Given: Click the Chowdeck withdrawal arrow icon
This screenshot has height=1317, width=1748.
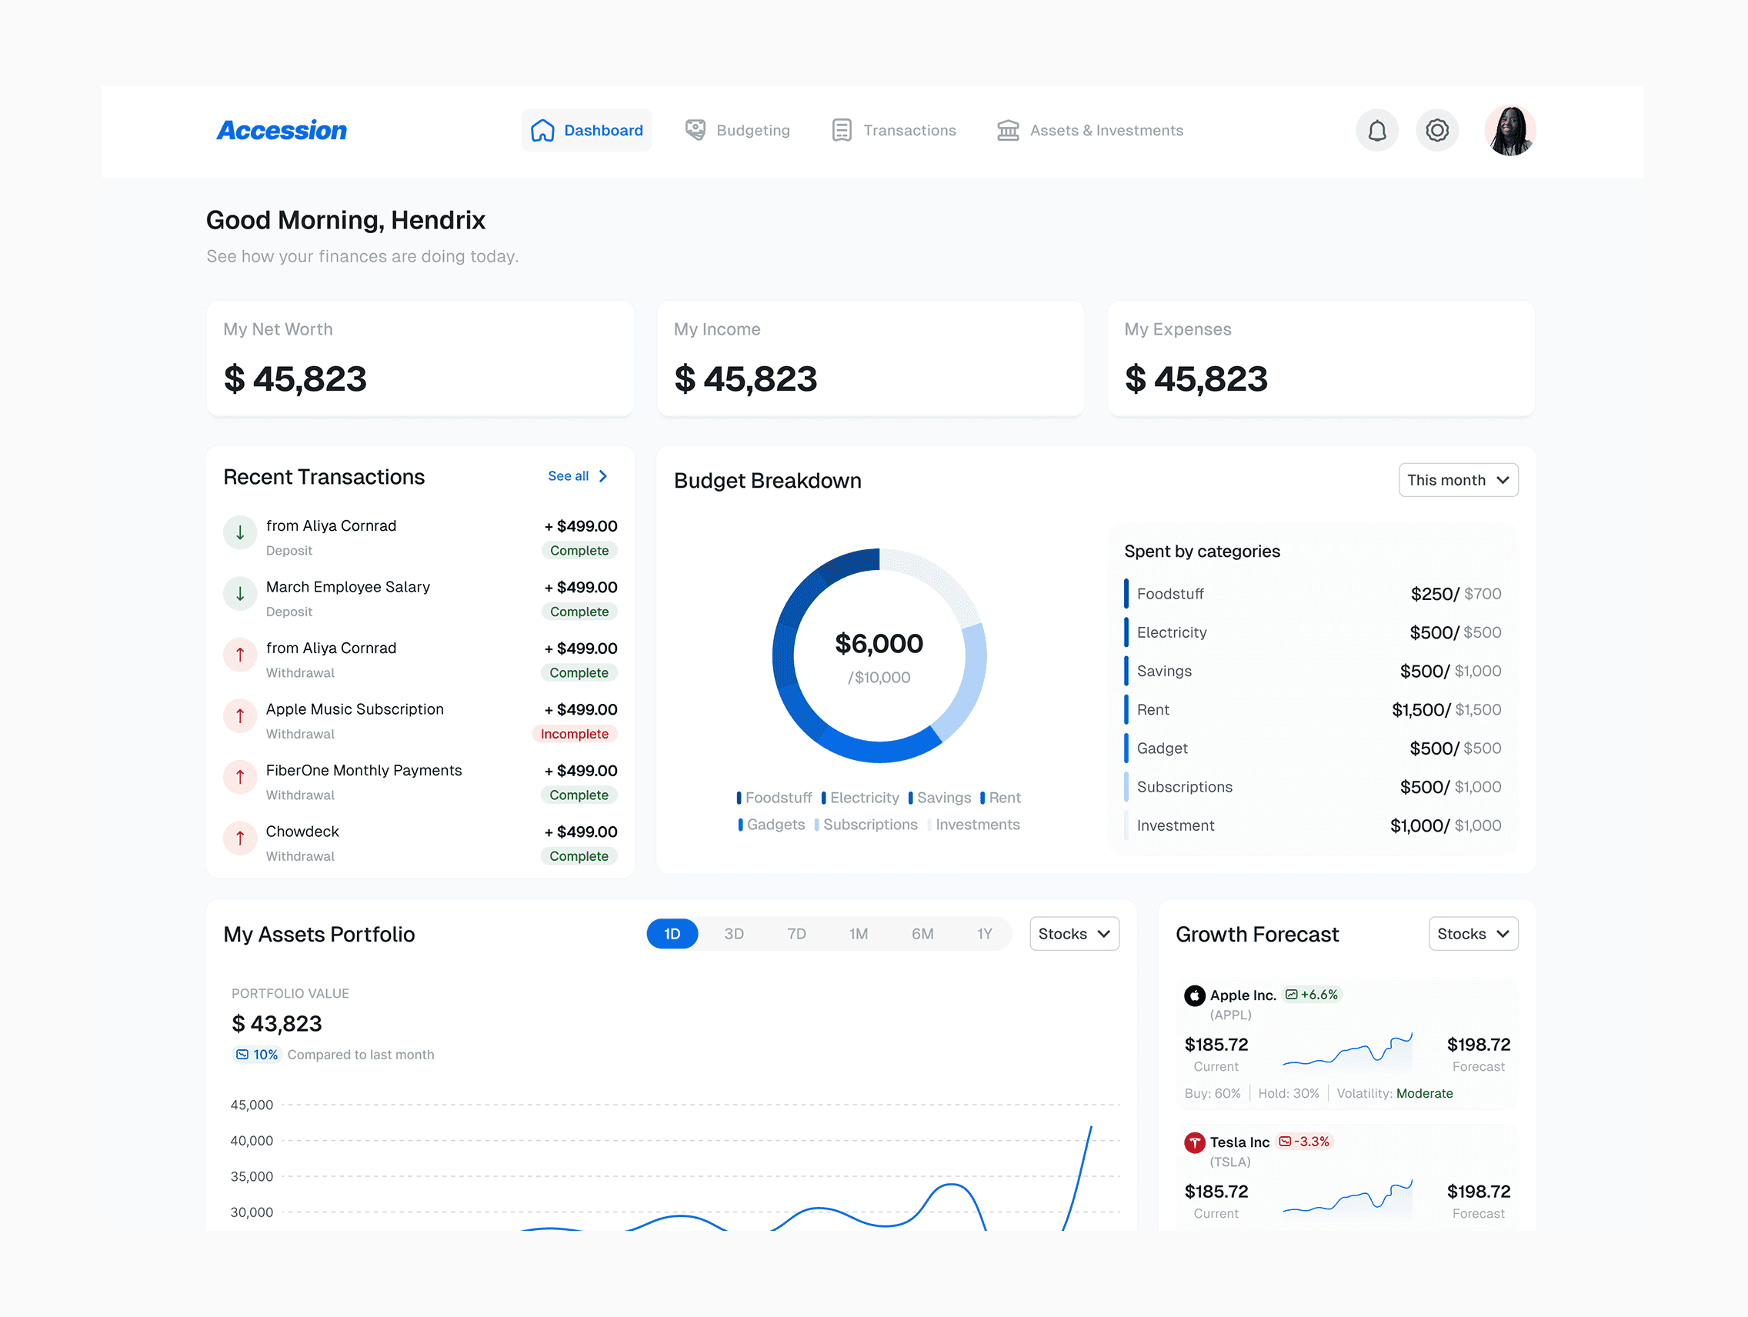Looking at the screenshot, I should (x=240, y=839).
